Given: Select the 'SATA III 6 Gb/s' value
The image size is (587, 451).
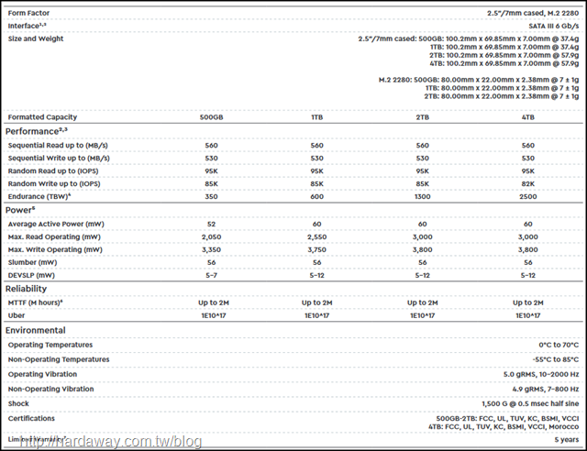Looking at the screenshot, I should coord(553,26).
